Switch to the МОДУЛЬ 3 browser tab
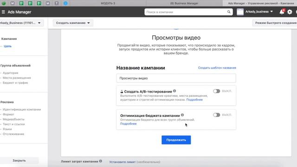Image resolution: width=297 pixels, height=167 pixels. (108, 3)
